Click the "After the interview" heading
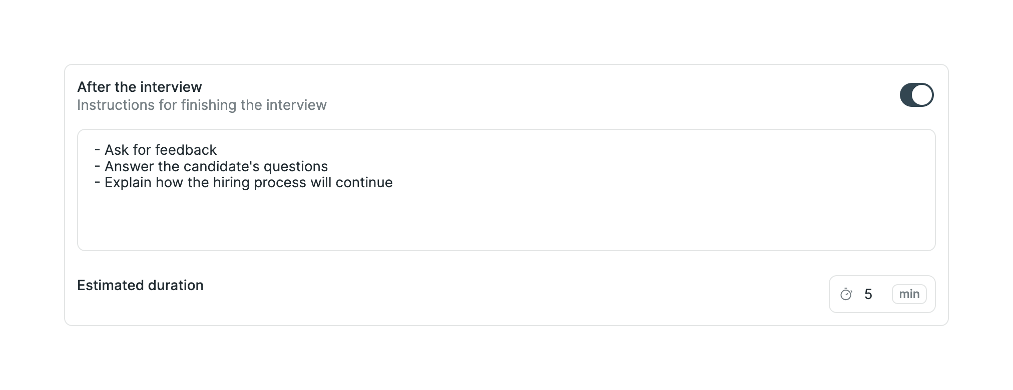Image resolution: width=1013 pixels, height=390 pixels. tap(140, 87)
